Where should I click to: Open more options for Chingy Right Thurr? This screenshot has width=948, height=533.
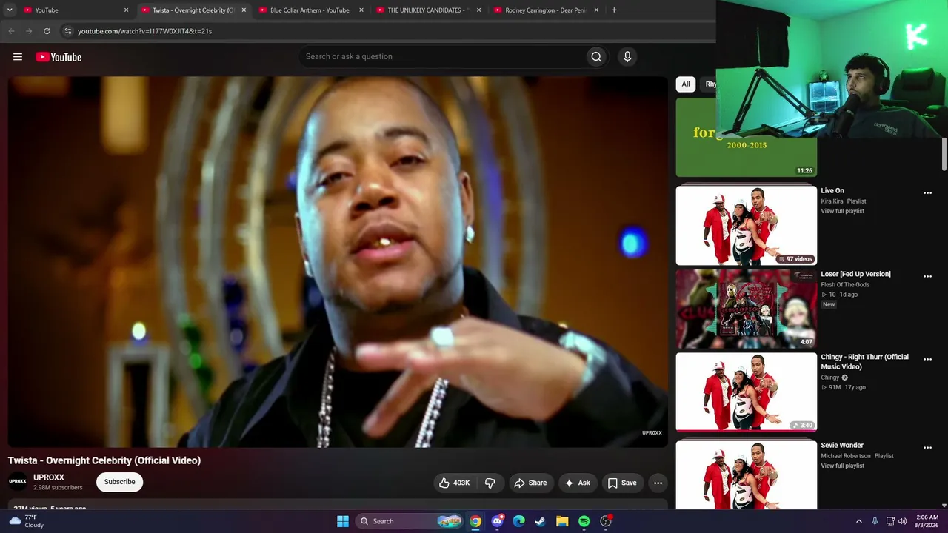(927, 359)
